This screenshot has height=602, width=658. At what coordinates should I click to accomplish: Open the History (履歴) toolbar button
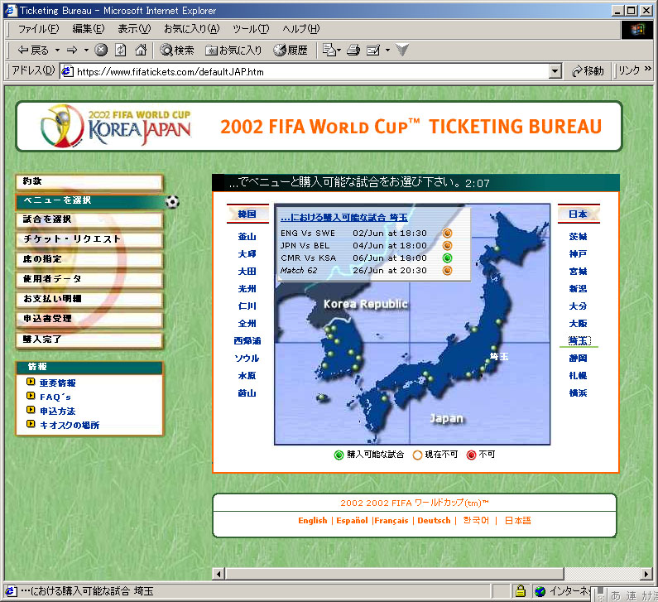pyautogui.click(x=291, y=51)
